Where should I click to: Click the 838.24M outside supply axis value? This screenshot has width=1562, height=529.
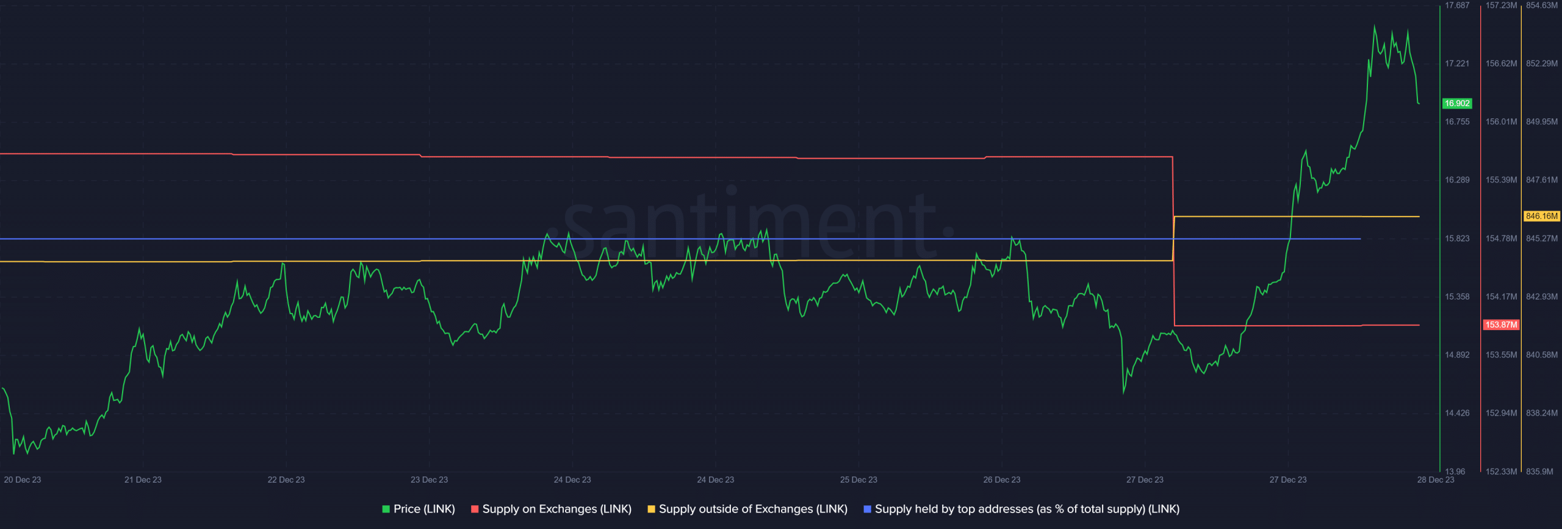(x=1542, y=413)
